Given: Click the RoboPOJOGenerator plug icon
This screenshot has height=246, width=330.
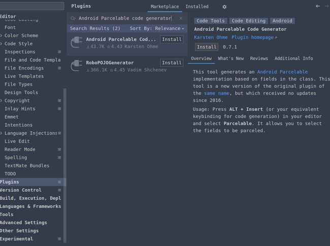Looking at the screenshot, I should [x=77, y=66].
